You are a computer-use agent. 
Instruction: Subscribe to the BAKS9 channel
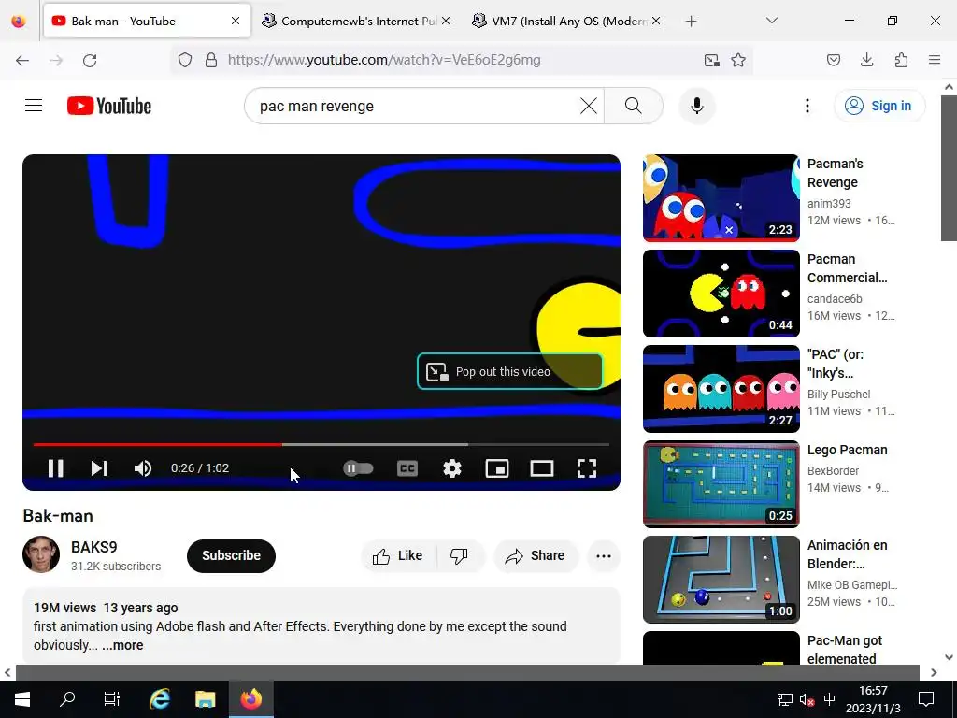[x=232, y=555]
